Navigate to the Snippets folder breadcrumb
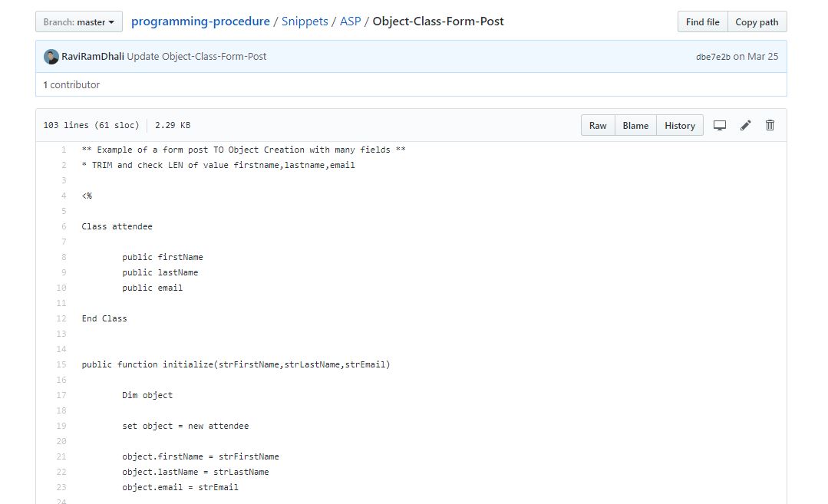 pyautogui.click(x=307, y=21)
